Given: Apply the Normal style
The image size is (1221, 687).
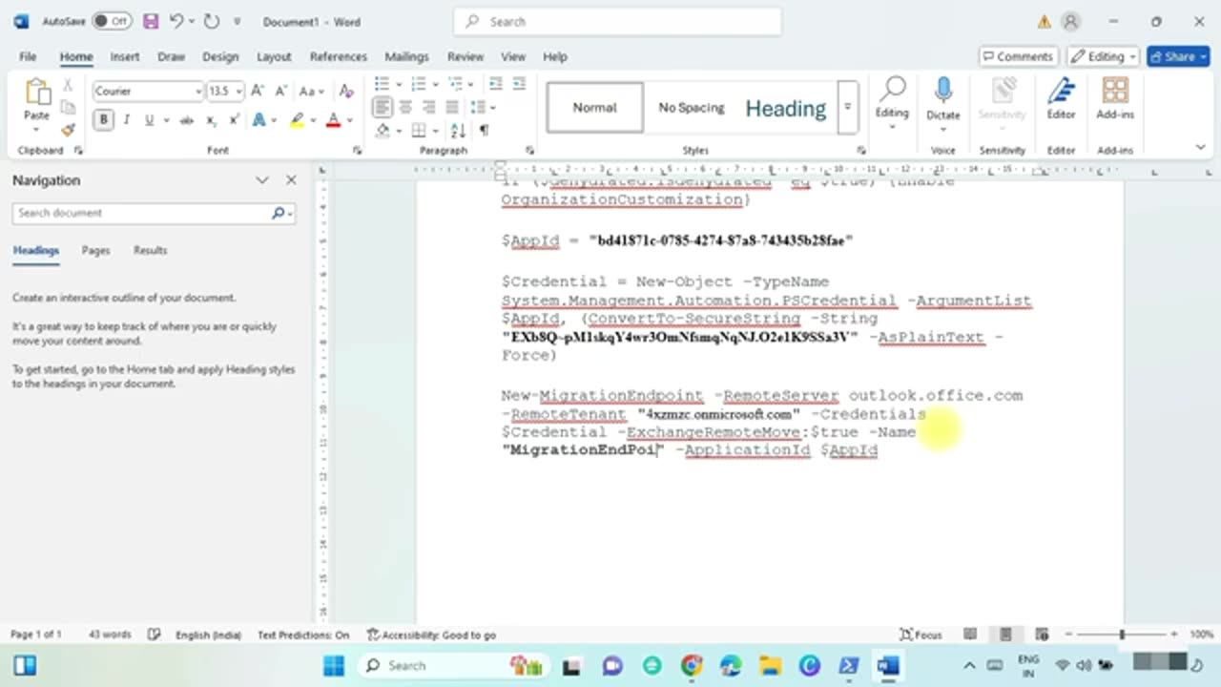Looking at the screenshot, I should (594, 107).
